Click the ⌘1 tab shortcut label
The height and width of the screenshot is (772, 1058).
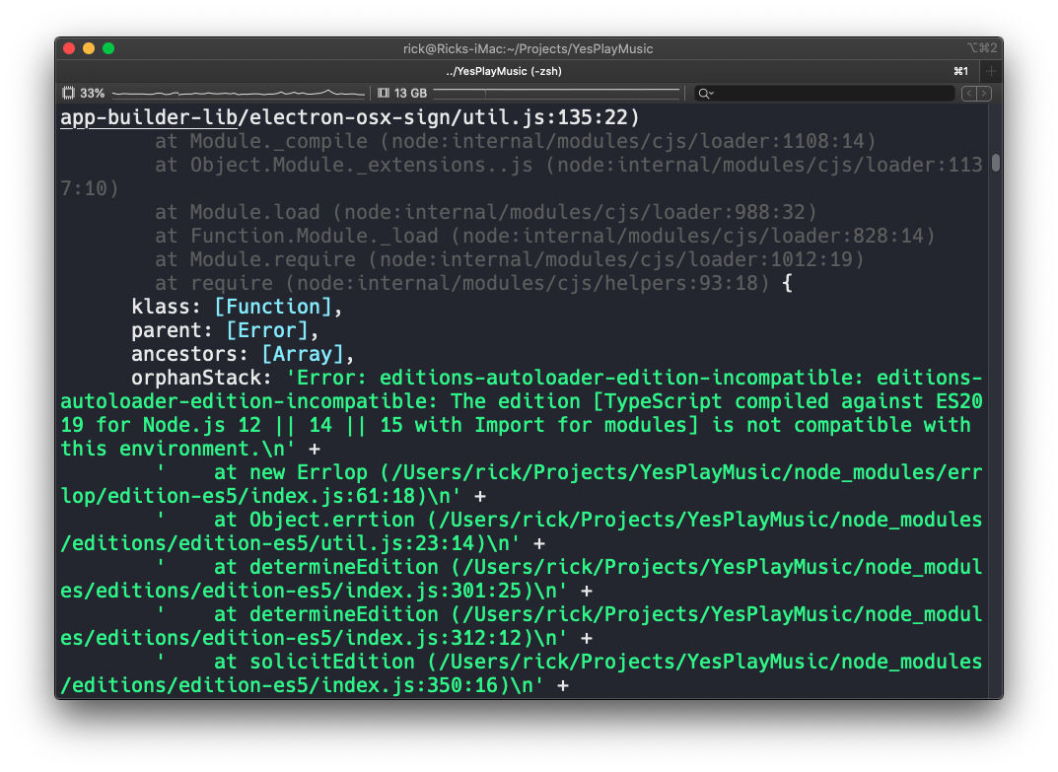(960, 71)
